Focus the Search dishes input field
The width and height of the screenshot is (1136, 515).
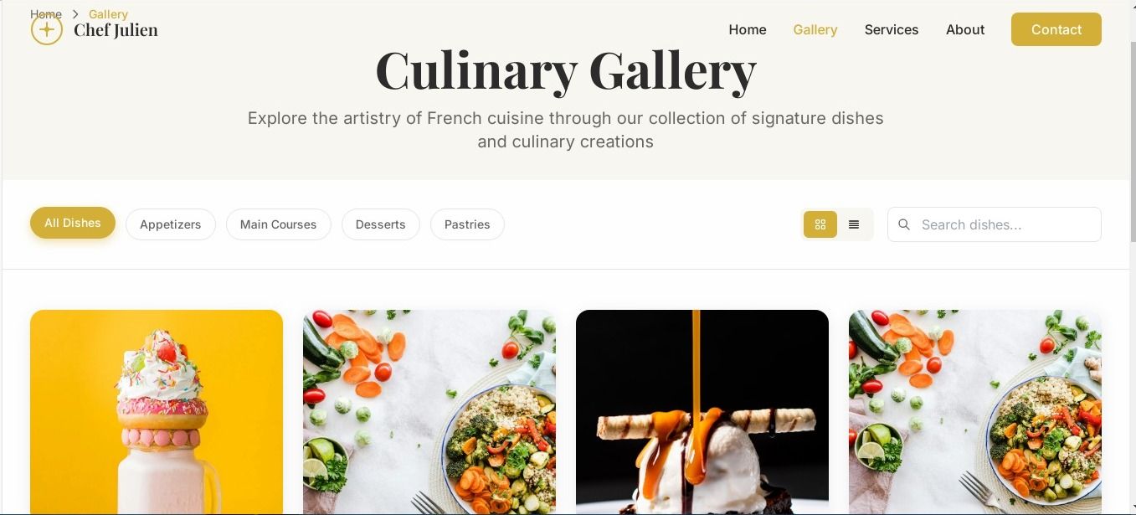[995, 224]
